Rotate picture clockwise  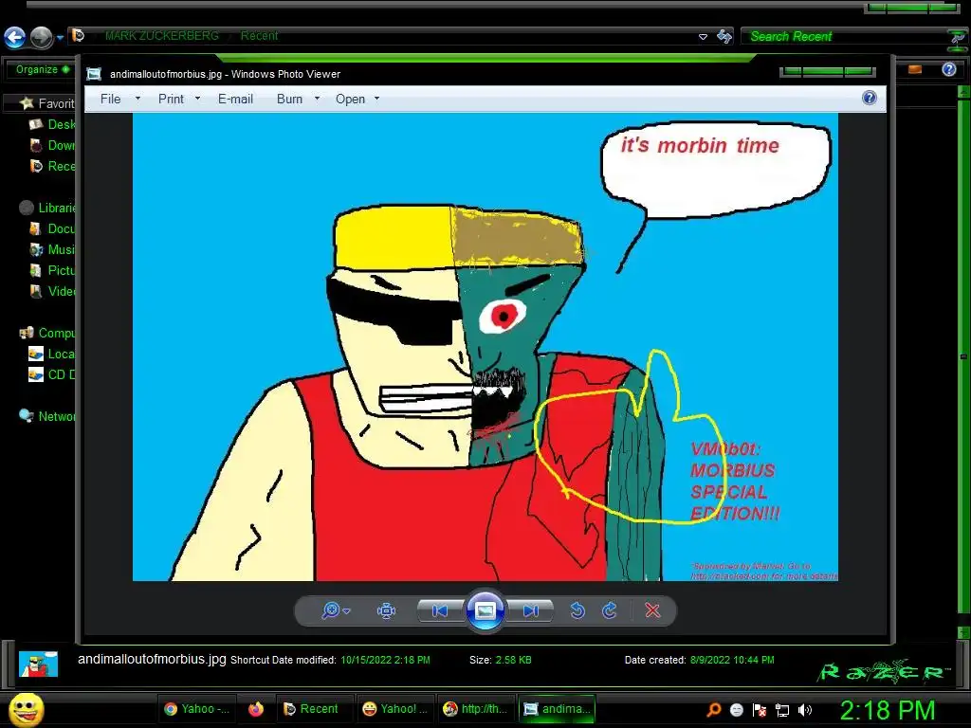point(610,611)
